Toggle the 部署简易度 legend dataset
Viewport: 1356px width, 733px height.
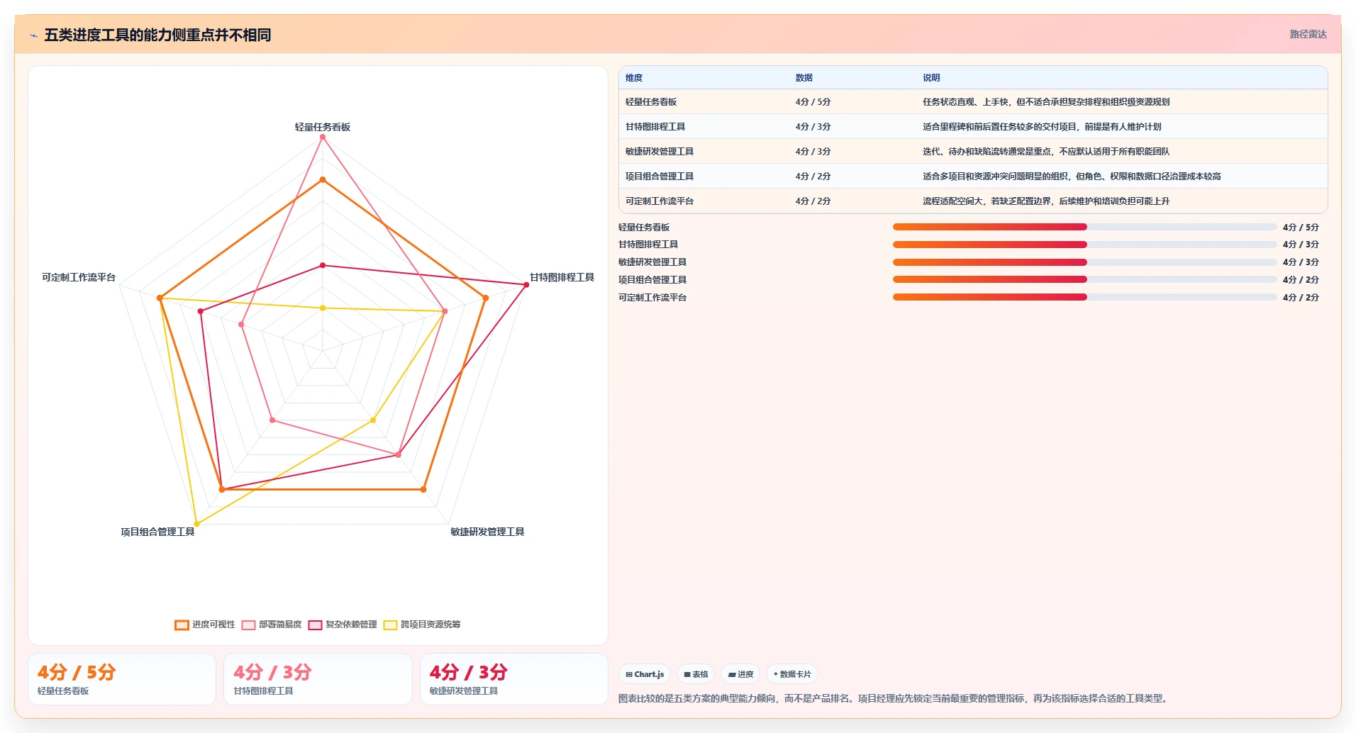pos(272,625)
